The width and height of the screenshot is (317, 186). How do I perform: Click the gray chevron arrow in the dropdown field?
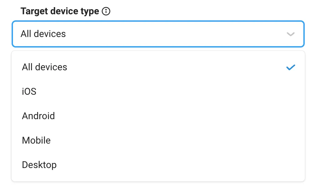pos(290,34)
